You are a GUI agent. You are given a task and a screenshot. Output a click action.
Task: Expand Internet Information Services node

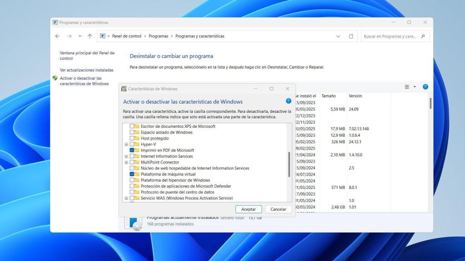point(126,156)
